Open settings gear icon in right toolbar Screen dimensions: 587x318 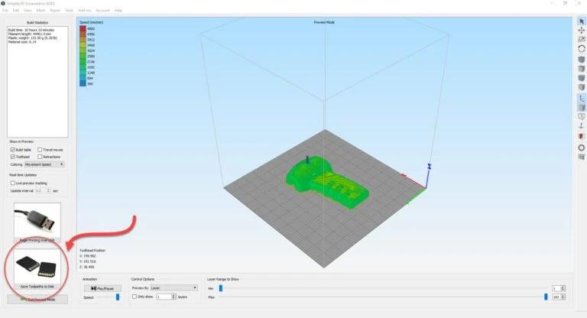[x=582, y=148]
